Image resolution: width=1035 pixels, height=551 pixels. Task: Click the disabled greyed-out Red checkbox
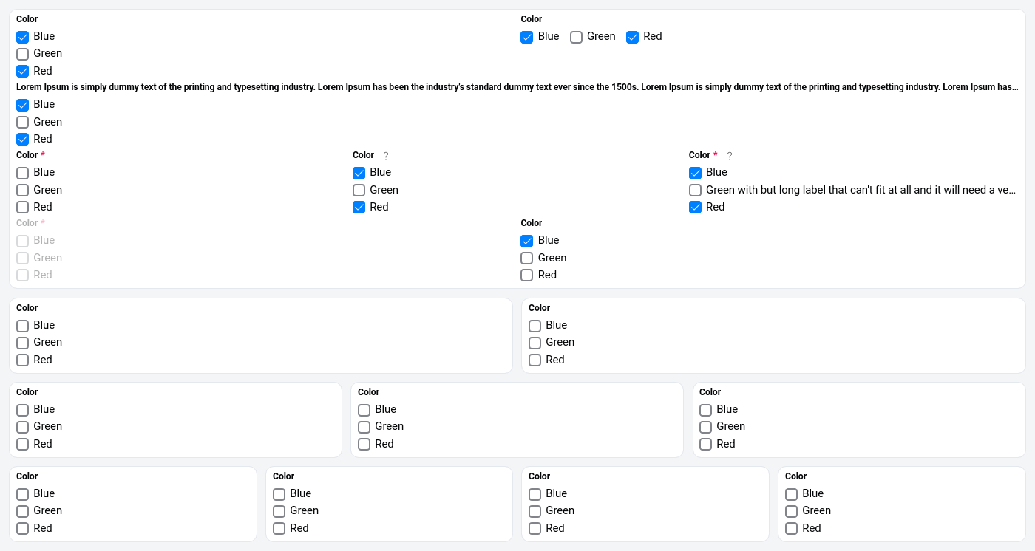23,275
